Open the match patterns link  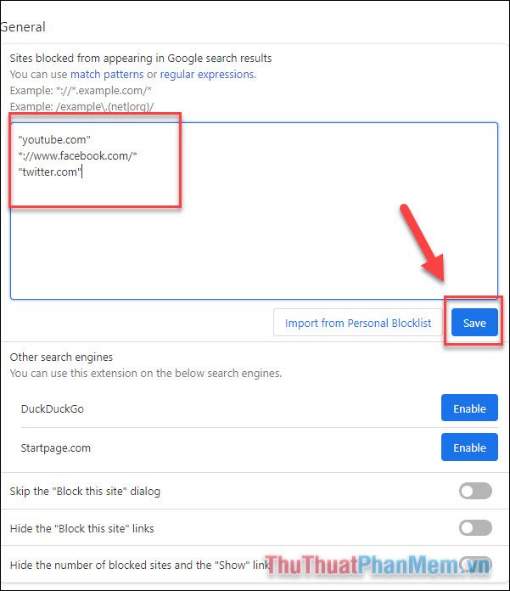[x=107, y=74]
